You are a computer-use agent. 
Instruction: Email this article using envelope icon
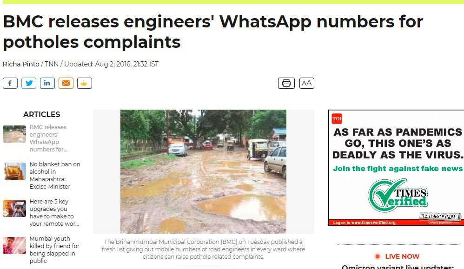pos(66,83)
